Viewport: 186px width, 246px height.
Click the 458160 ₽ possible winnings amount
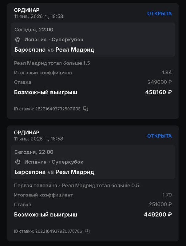click(x=158, y=92)
